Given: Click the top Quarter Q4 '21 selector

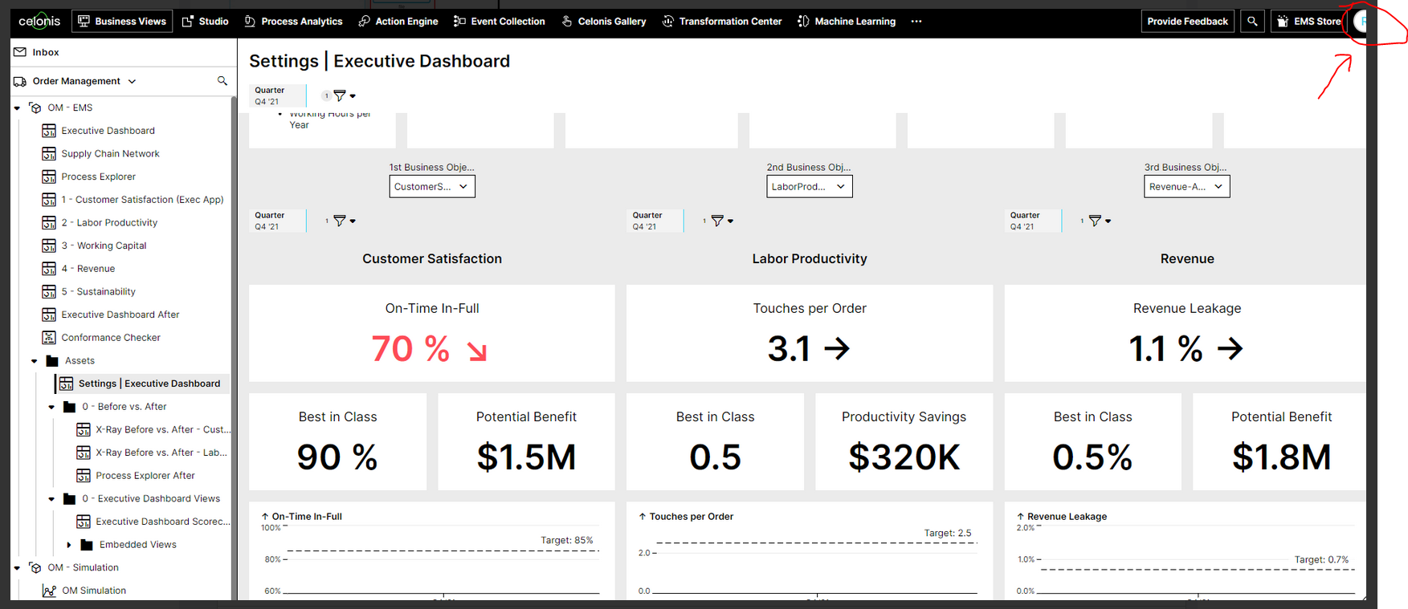Looking at the screenshot, I should 277,95.
